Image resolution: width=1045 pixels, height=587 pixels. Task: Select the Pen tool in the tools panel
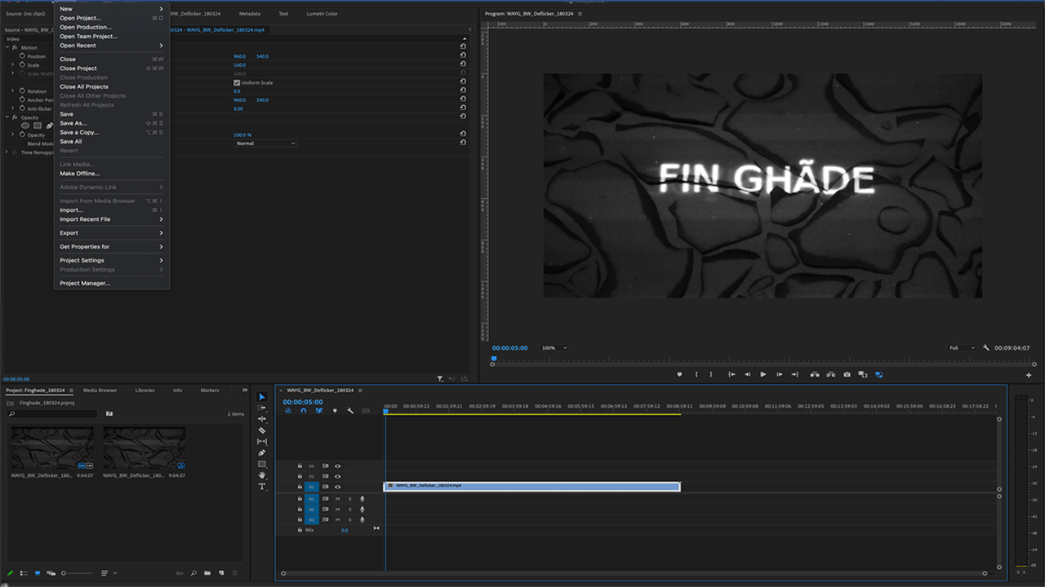click(x=262, y=452)
